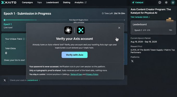The image size is (177, 97).
Task: Close the Verify your Axis account dialog
Action: (119, 28)
